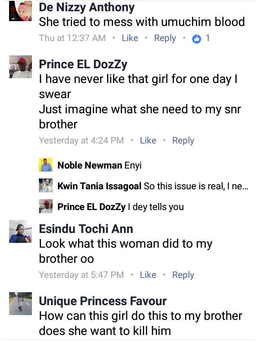The image size is (259, 341).
Task: Tap Noble Newman's small avatar
Action: coord(45,165)
